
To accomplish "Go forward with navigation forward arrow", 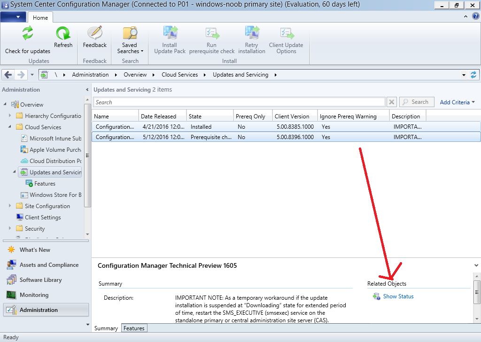I will [x=21, y=75].
